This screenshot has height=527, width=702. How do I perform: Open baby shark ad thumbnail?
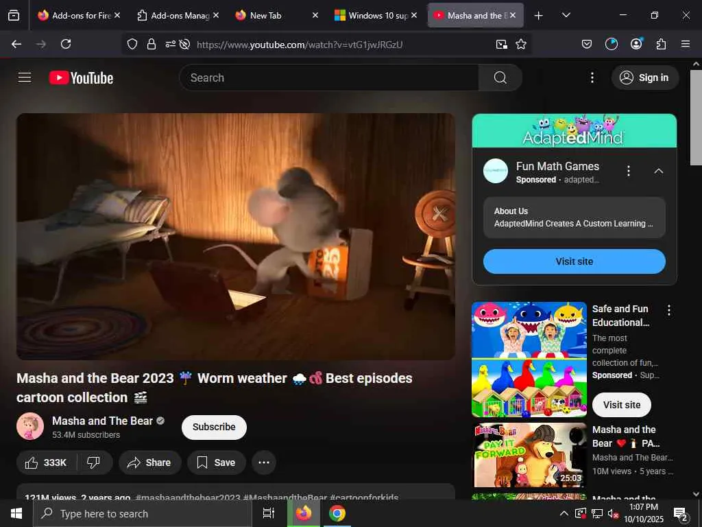tap(529, 360)
